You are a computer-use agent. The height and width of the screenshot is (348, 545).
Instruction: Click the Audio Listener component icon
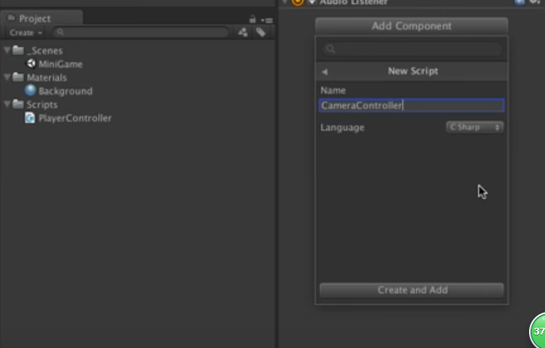pos(298,2)
